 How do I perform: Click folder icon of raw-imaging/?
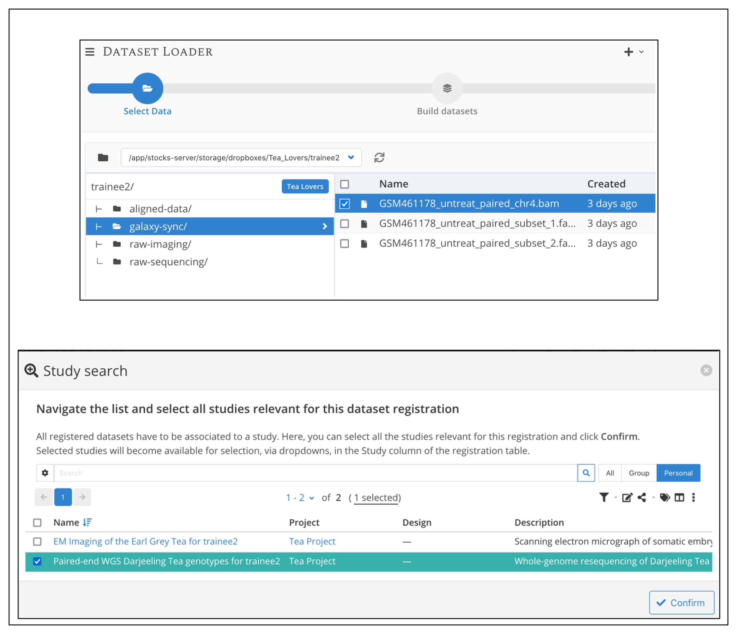(x=117, y=244)
